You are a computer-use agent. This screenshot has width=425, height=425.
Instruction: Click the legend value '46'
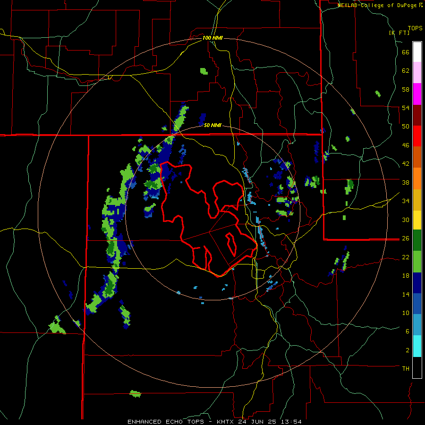click(x=406, y=145)
